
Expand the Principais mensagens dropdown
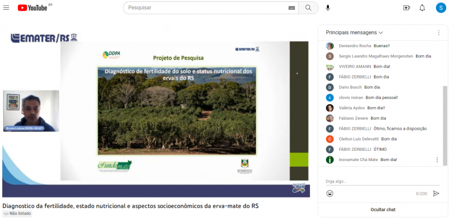[354, 32]
